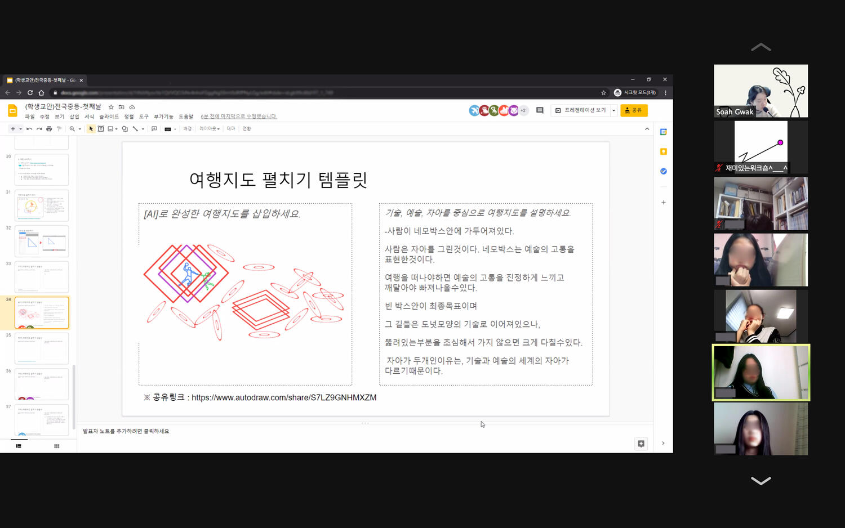Open the 도구 menu

[x=144, y=117]
